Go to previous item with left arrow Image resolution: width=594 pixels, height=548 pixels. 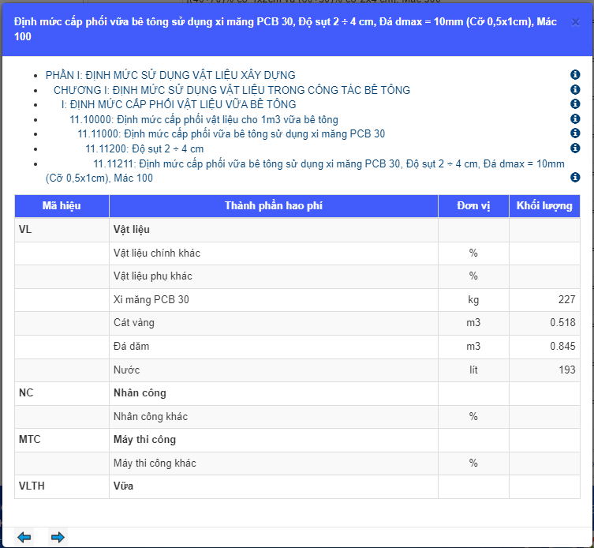[24, 537]
